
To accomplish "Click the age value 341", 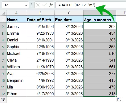I will (100, 59).
